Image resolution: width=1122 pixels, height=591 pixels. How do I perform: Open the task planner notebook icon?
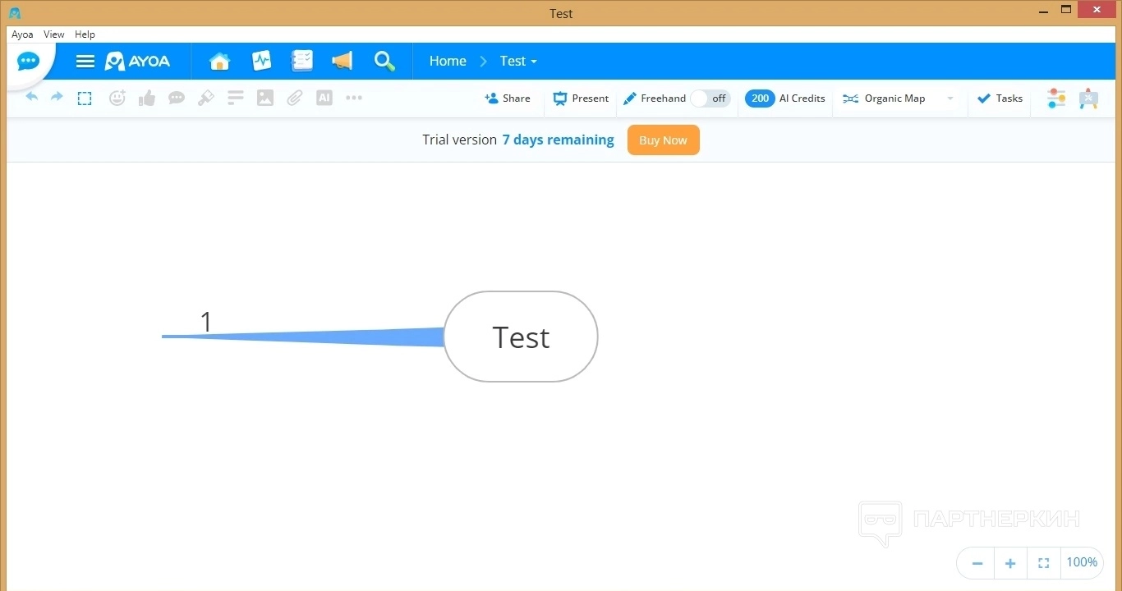(x=302, y=61)
